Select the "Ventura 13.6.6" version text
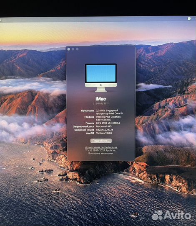Screen dimensions: 196x226 tap(104, 133)
